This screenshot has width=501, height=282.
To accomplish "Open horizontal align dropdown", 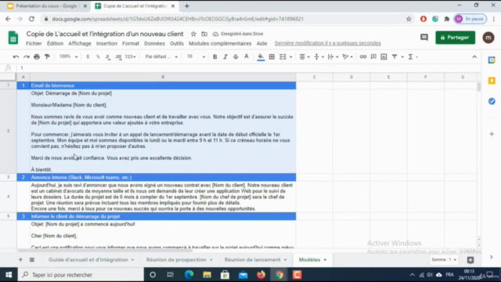I will (x=305, y=57).
